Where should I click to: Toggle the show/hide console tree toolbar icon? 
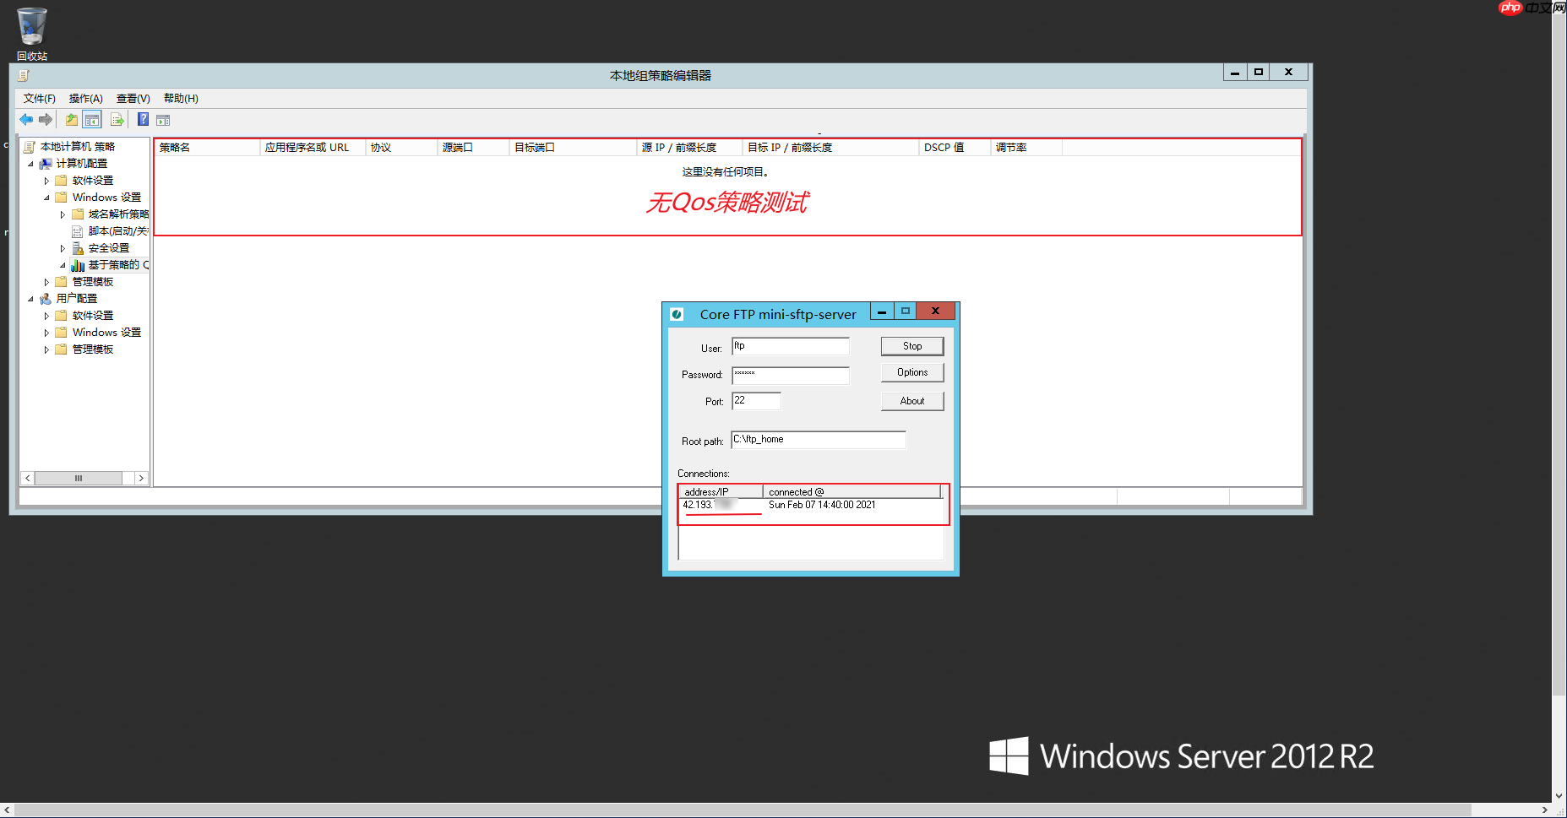92,119
